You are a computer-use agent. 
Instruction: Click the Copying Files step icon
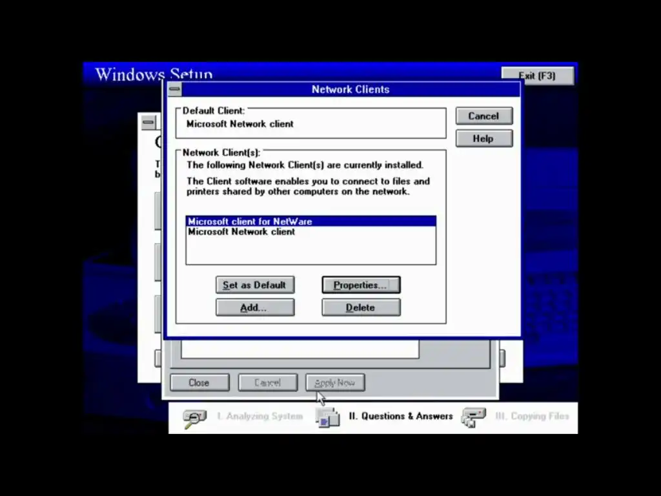pyautogui.click(x=473, y=417)
